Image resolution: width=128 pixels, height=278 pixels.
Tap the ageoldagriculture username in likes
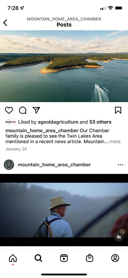tap(57, 122)
